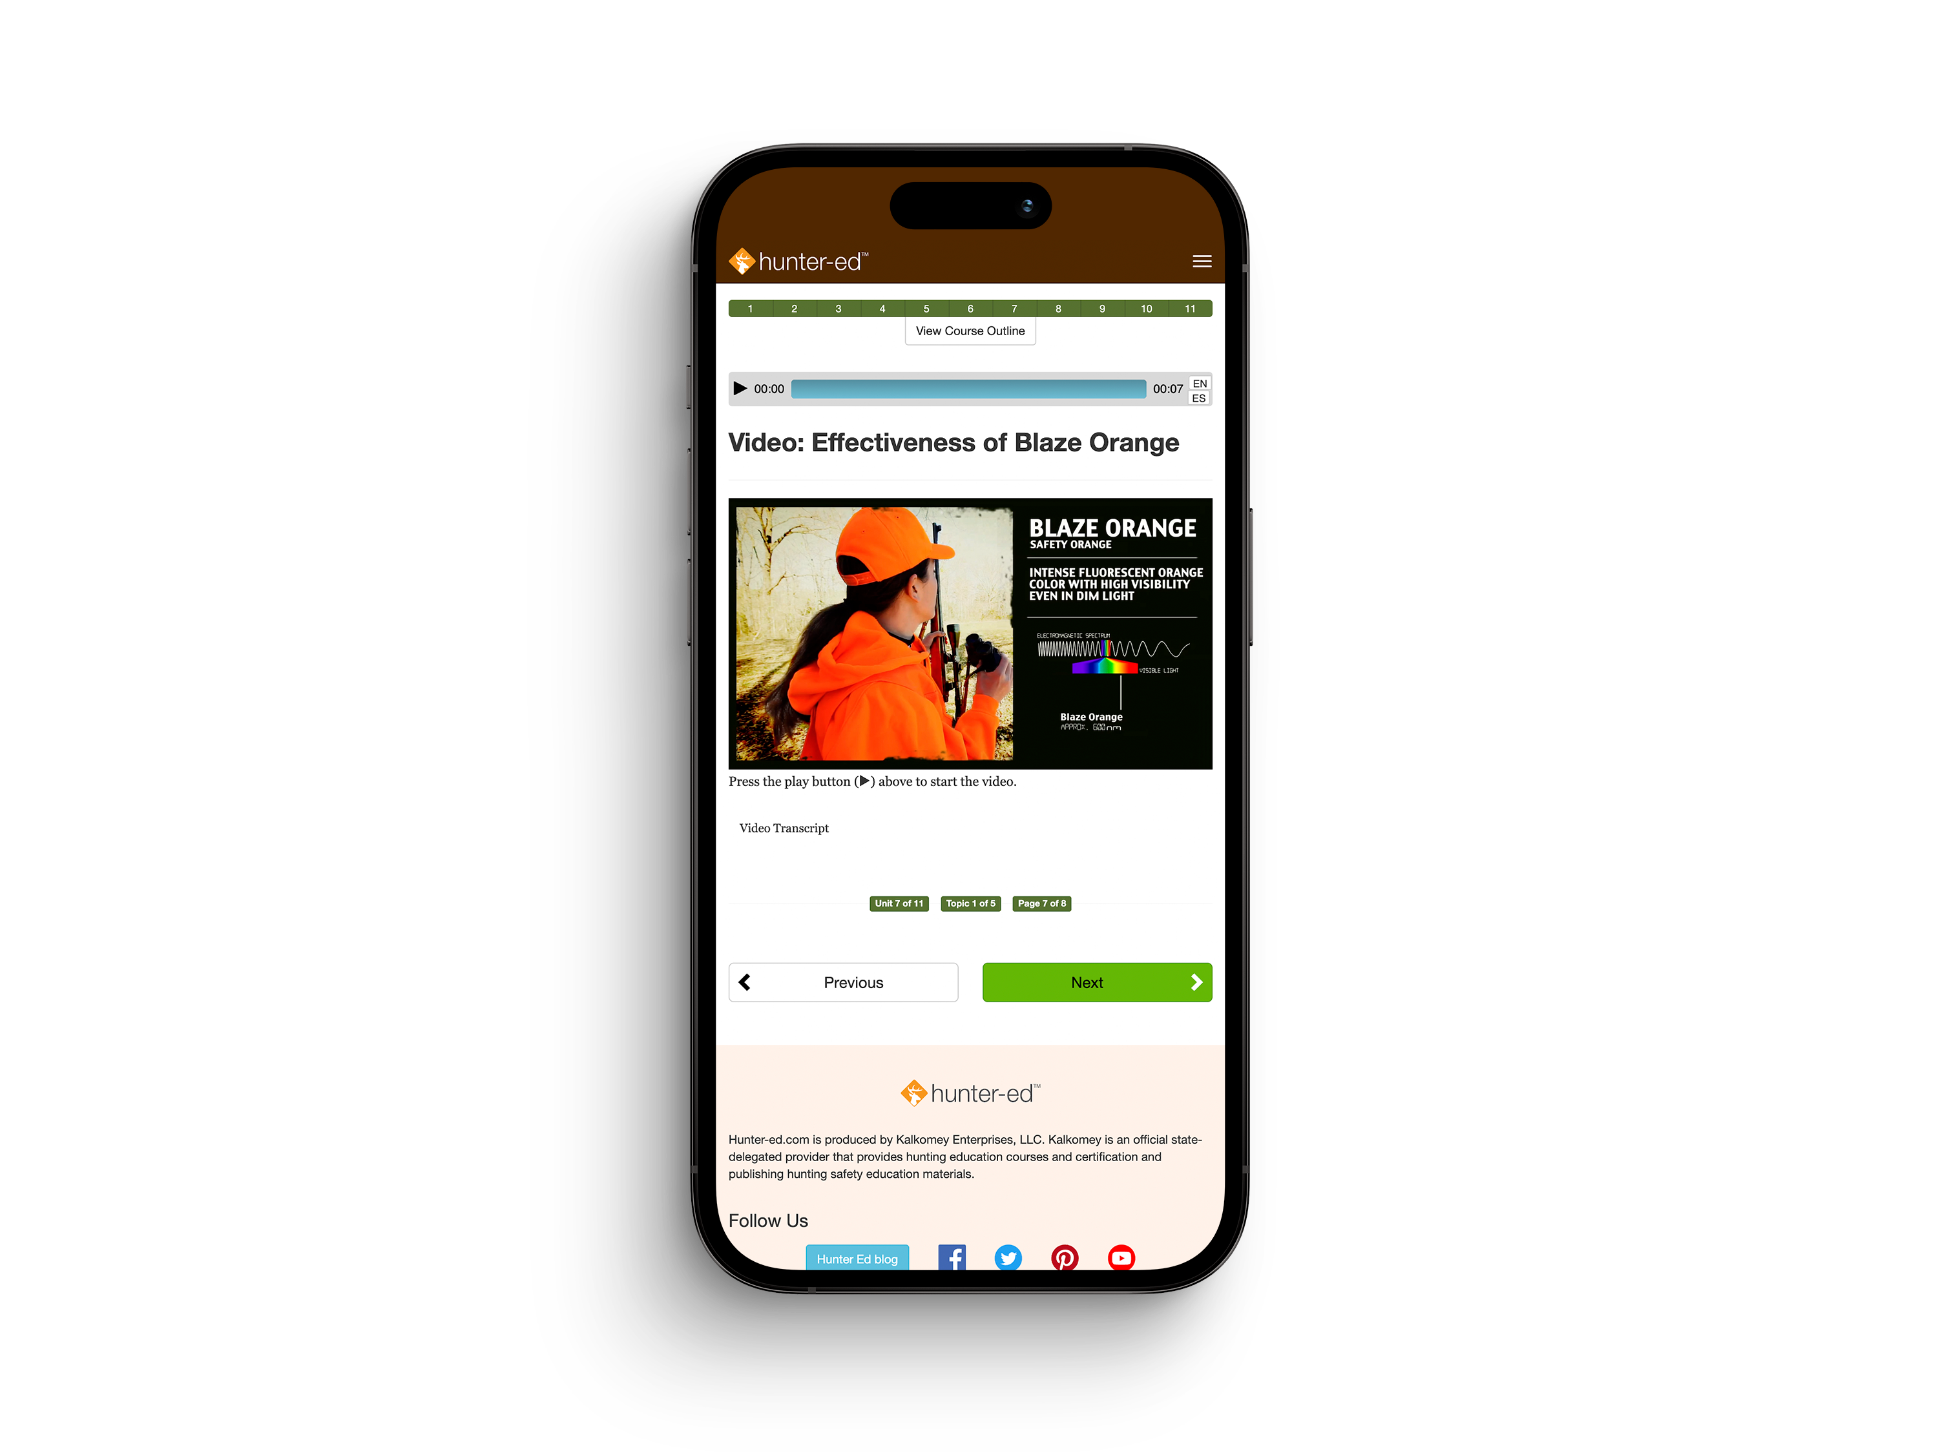Expand the Video Transcript section
Screen dimensions: 1938x1453
784,829
